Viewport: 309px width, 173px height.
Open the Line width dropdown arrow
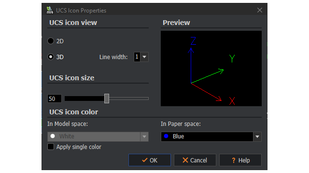(x=144, y=57)
